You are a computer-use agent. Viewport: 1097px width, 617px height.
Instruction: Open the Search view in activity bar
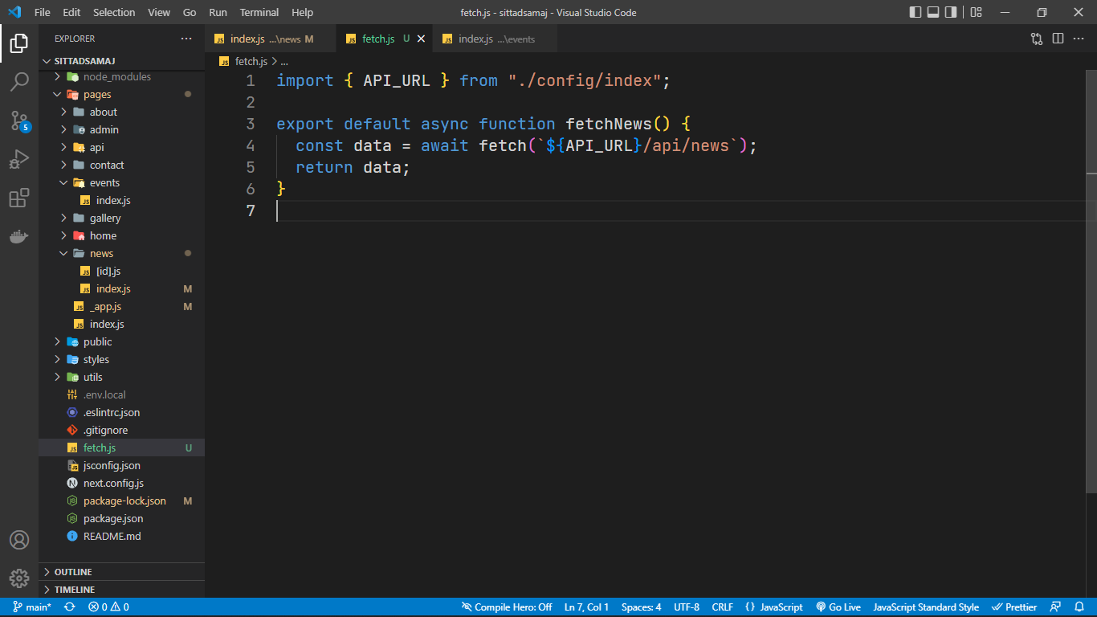[x=19, y=82]
